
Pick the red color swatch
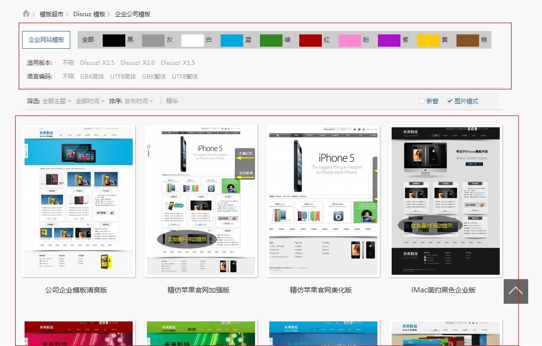(311, 40)
